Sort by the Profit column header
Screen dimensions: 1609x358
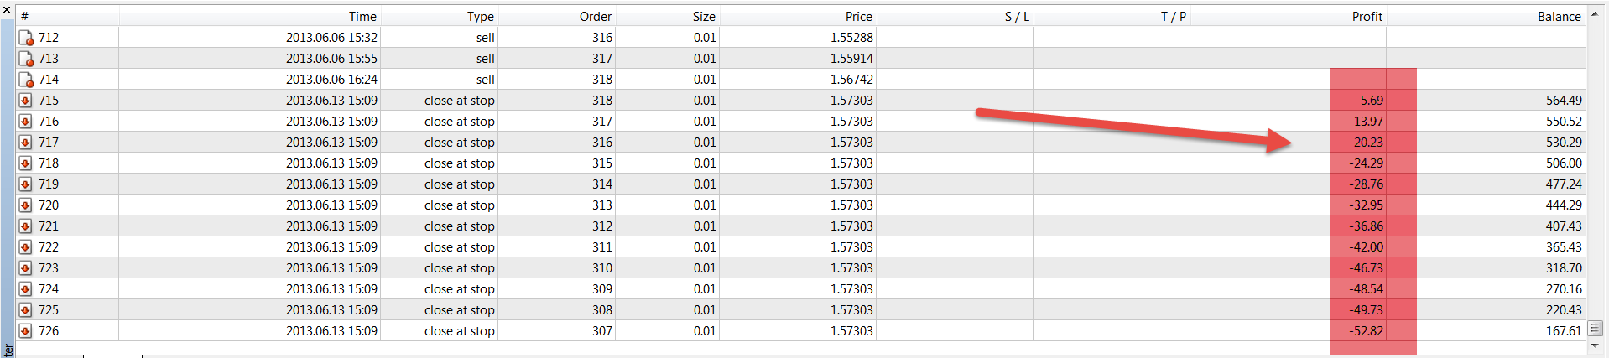1367,16
